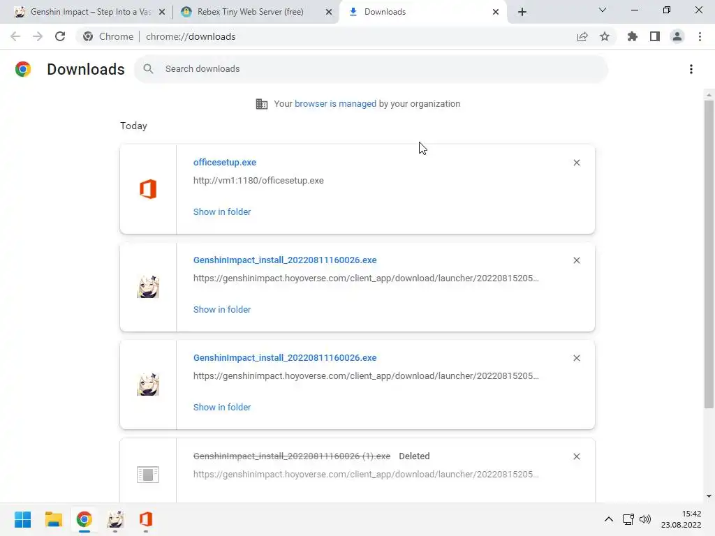Close the Downloads tab

(496, 12)
